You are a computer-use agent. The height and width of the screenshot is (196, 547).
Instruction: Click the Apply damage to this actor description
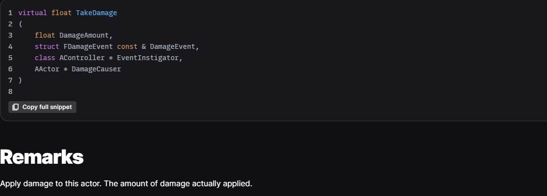(126, 183)
